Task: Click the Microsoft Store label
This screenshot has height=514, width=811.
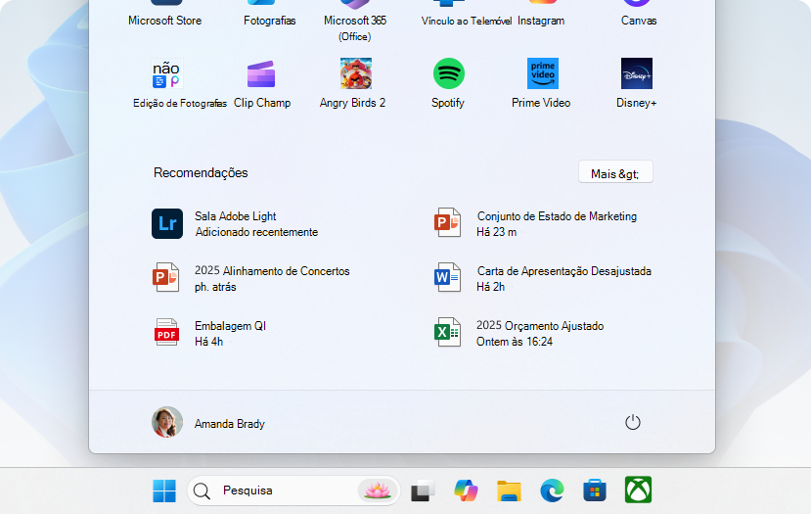Action: tap(165, 21)
